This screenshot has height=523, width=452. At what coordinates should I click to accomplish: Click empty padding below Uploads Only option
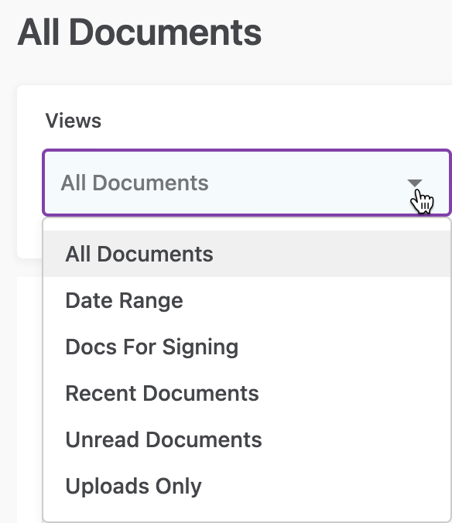click(x=247, y=515)
